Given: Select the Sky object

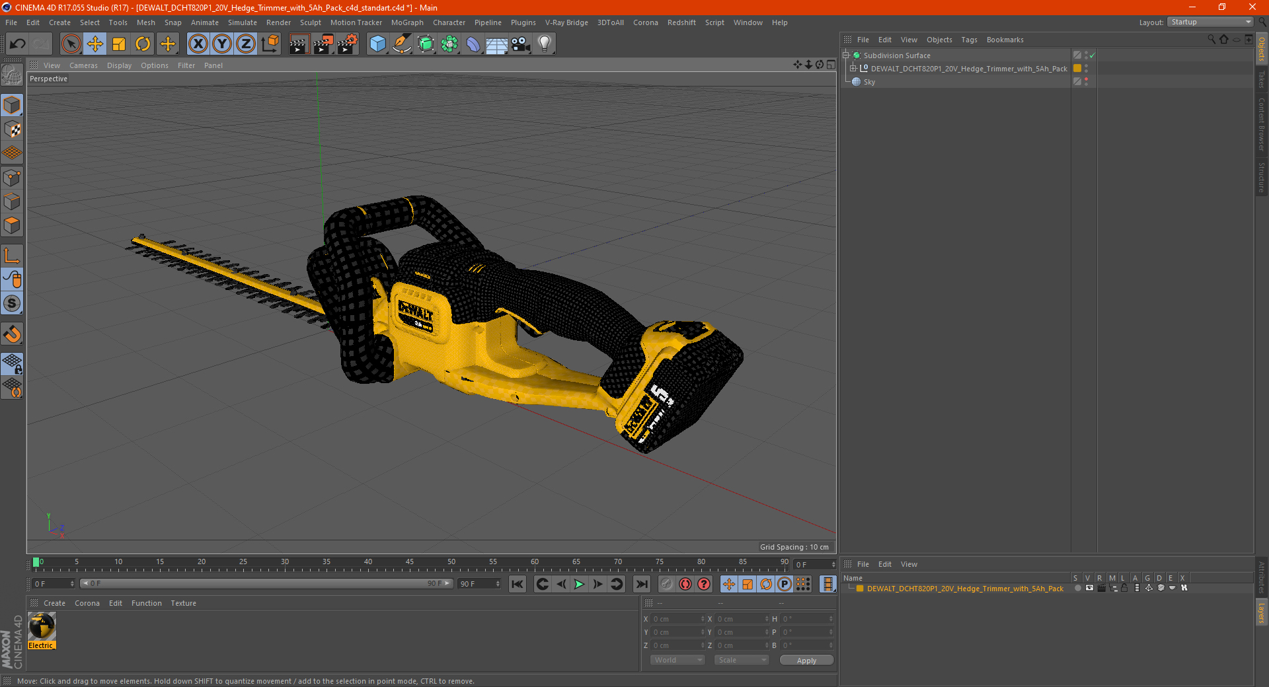Looking at the screenshot, I should [x=869, y=82].
